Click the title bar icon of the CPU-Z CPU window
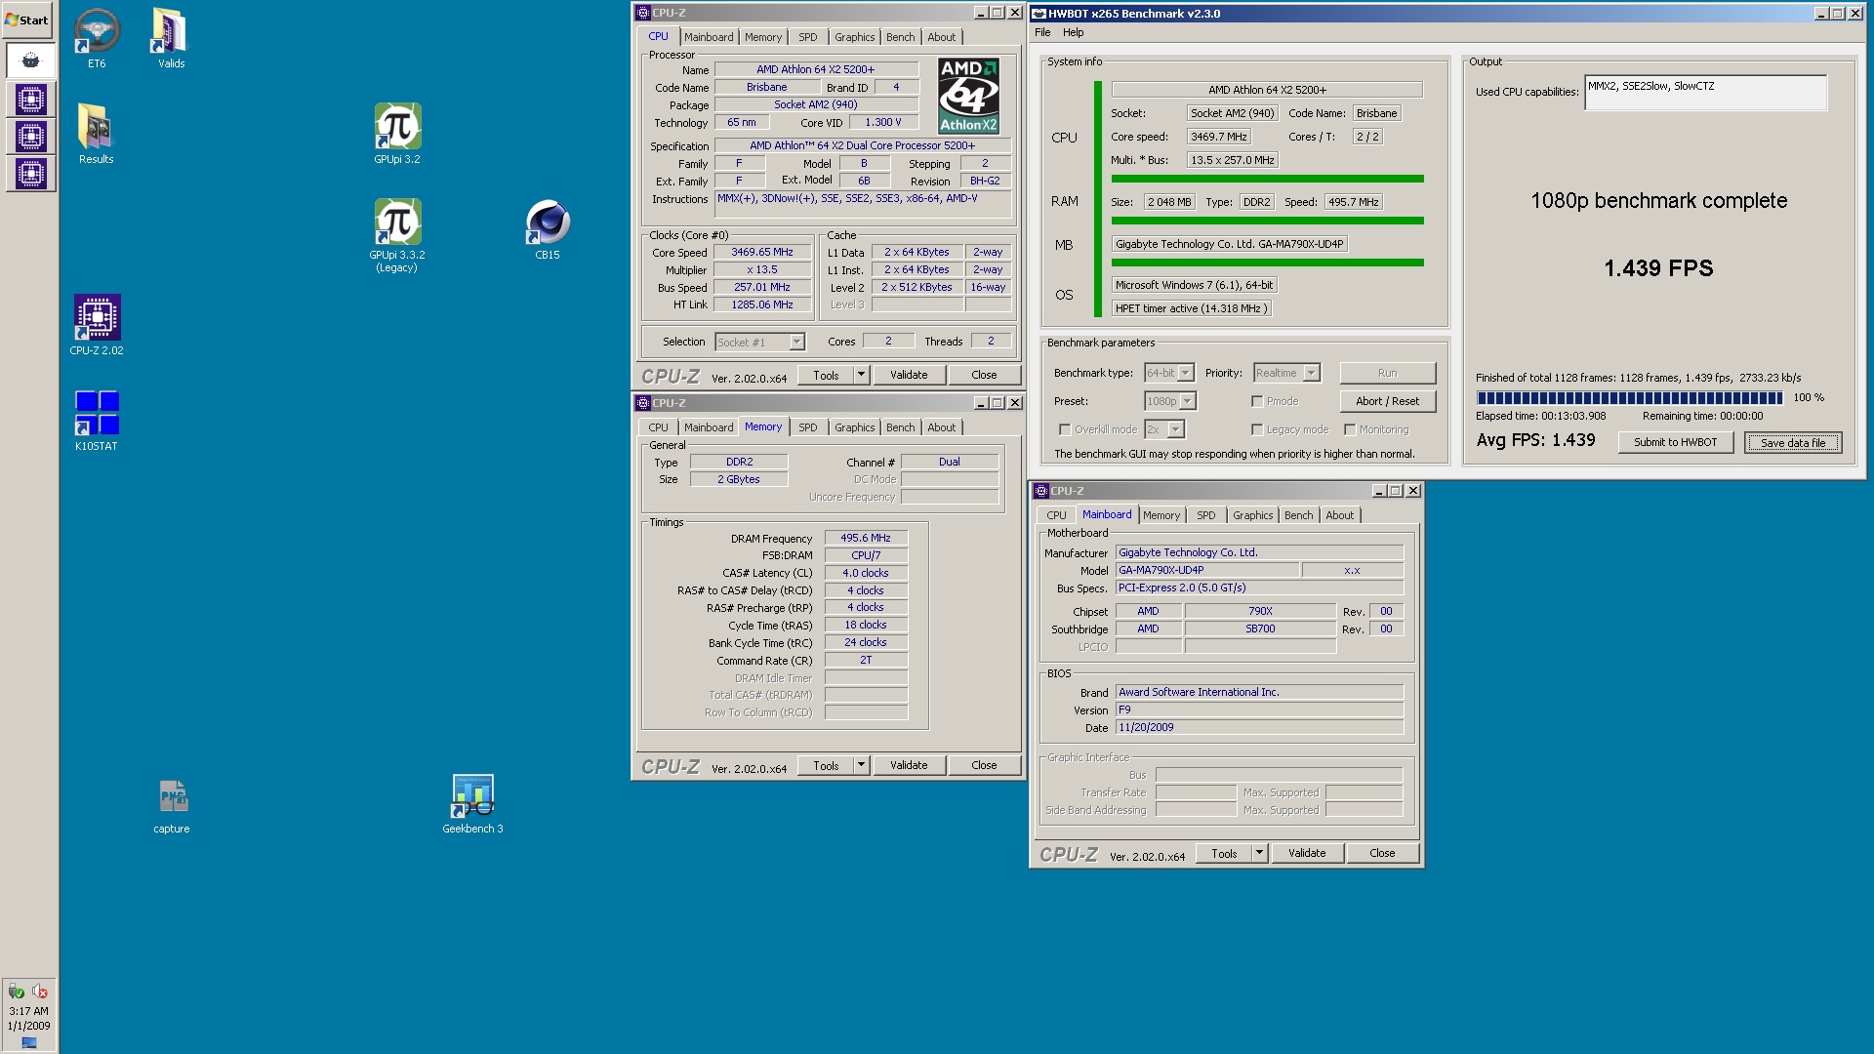Image resolution: width=1874 pixels, height=1054 pixels. click(643, 13)
